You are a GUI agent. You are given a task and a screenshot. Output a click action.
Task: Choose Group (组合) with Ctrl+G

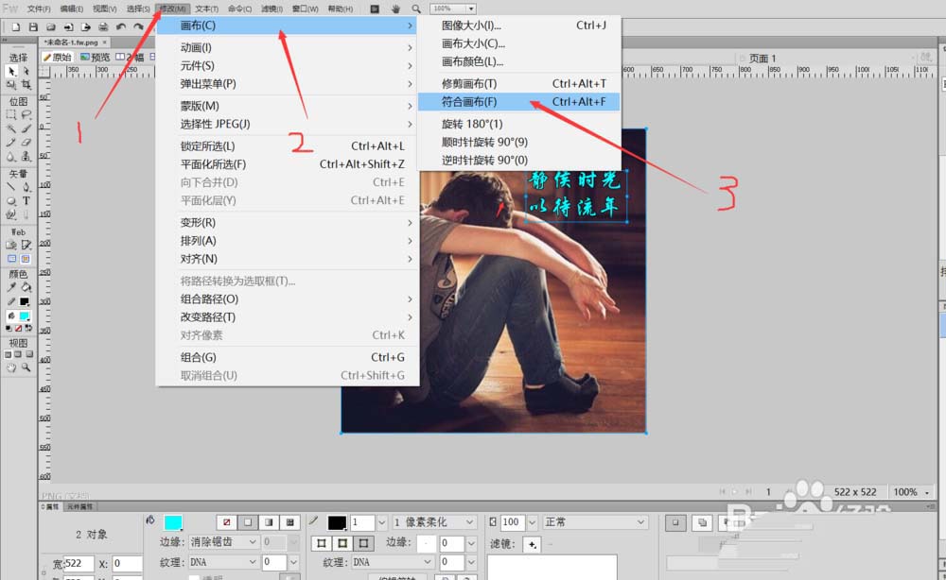(288, 357)
